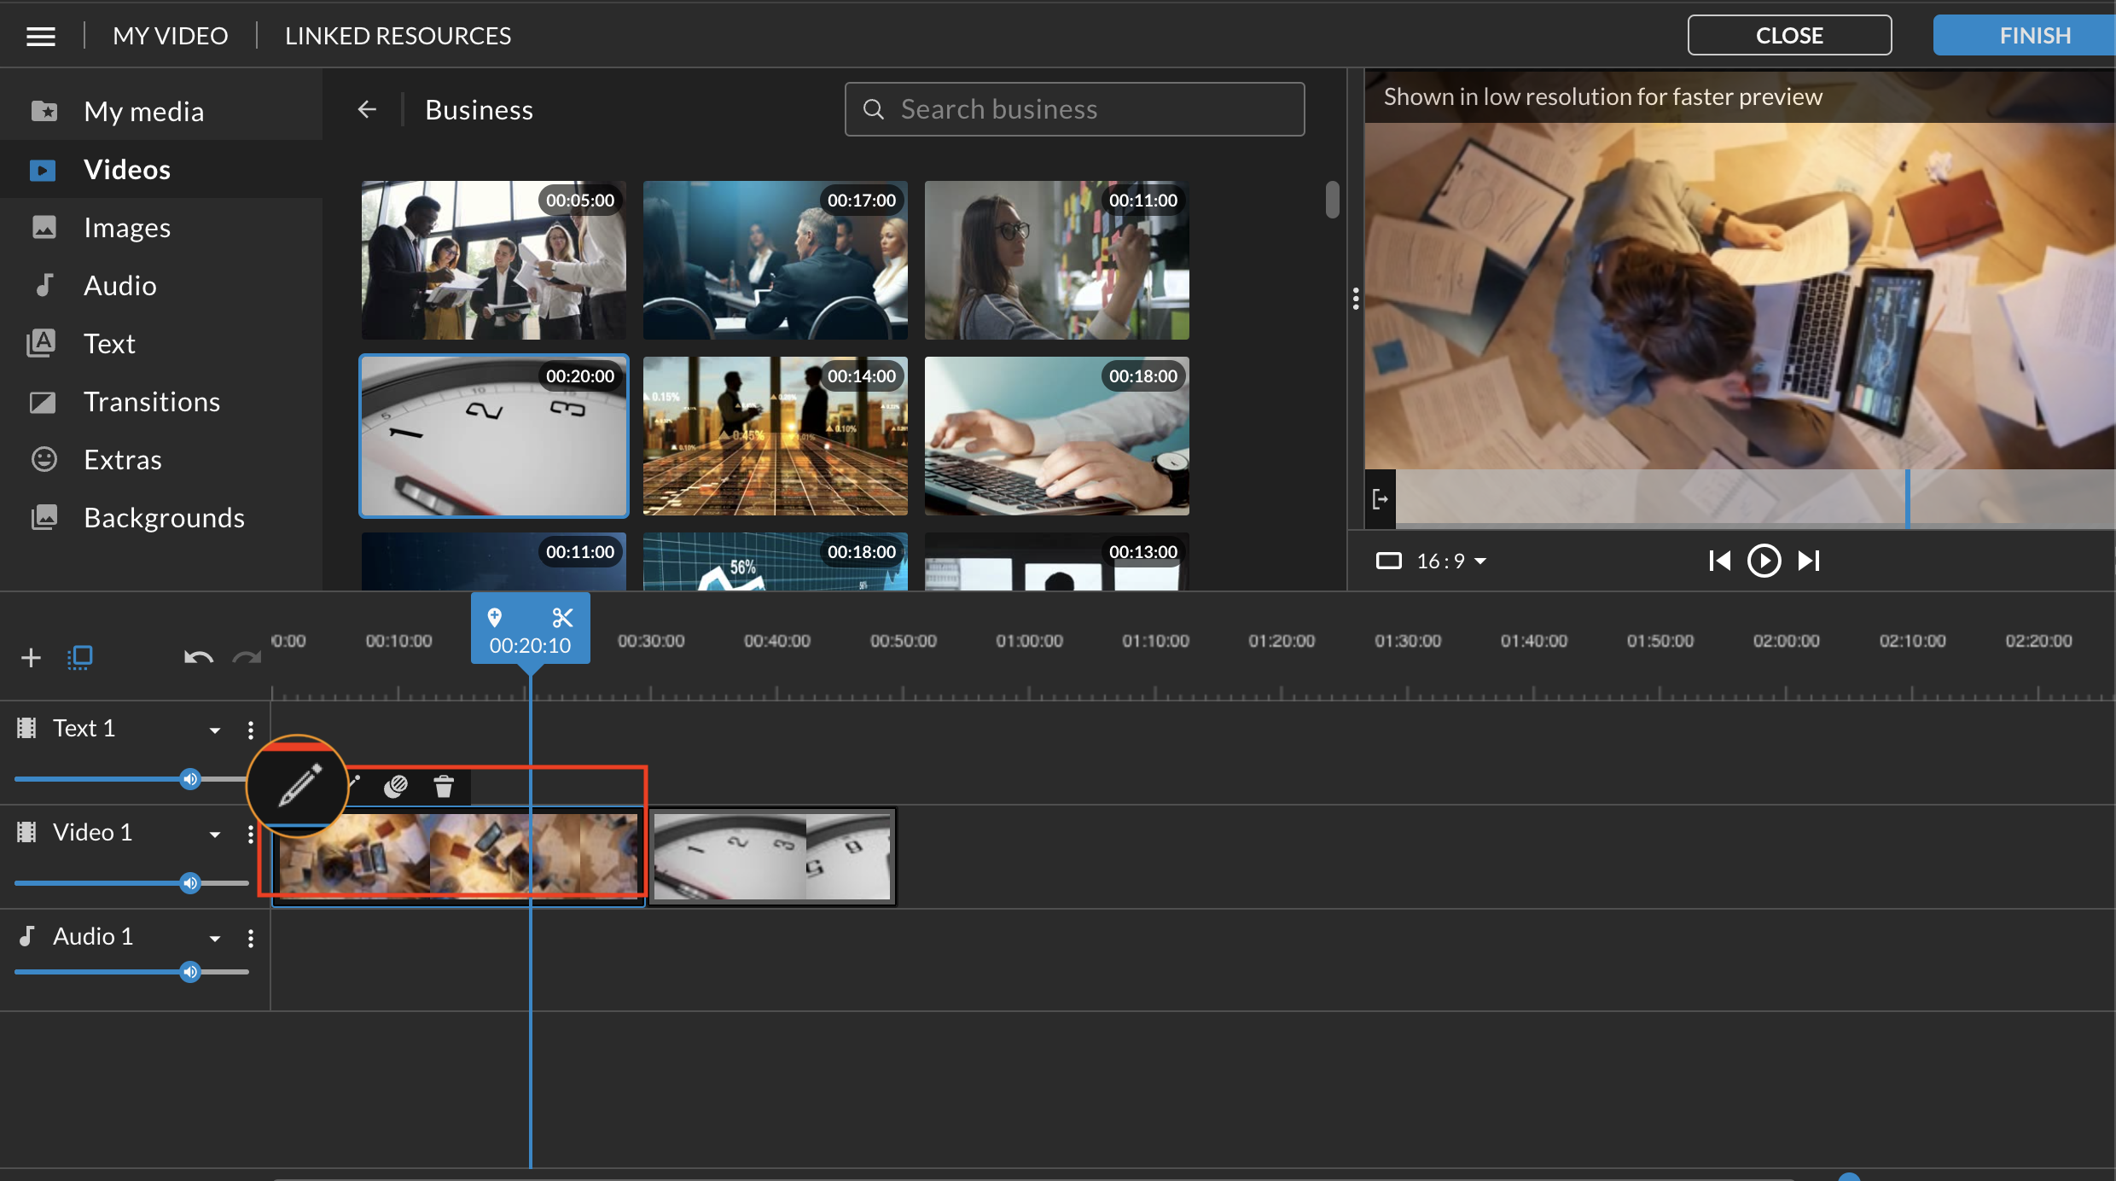Delete the selected clip via trash icon

coord(443,786)
